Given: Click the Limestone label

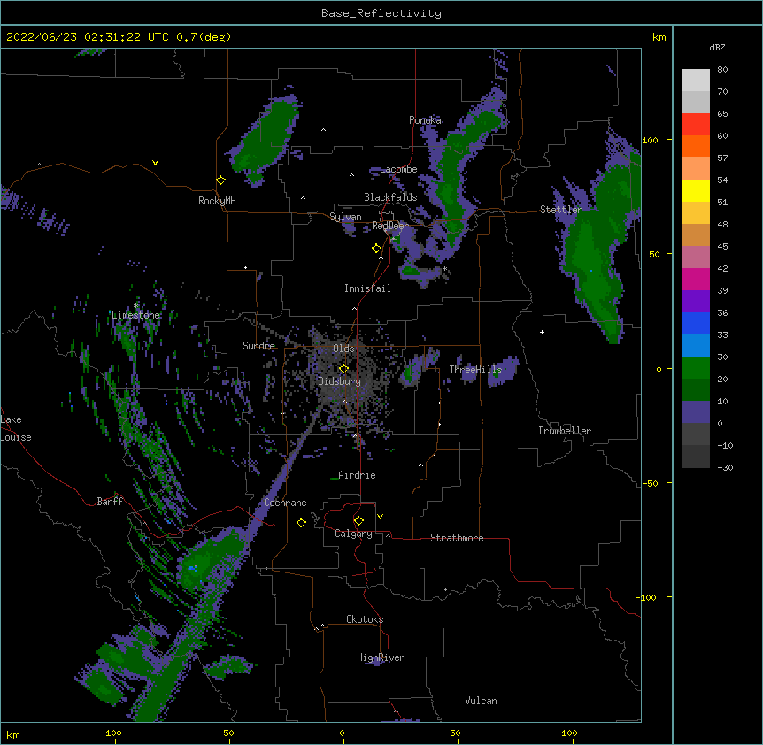Looking at the screenshot, I should point(135,315).
